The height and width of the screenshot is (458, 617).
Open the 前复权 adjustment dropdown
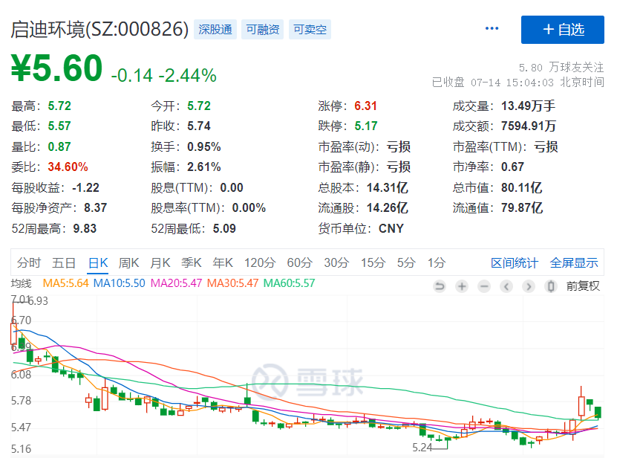[x=583, y=286]
